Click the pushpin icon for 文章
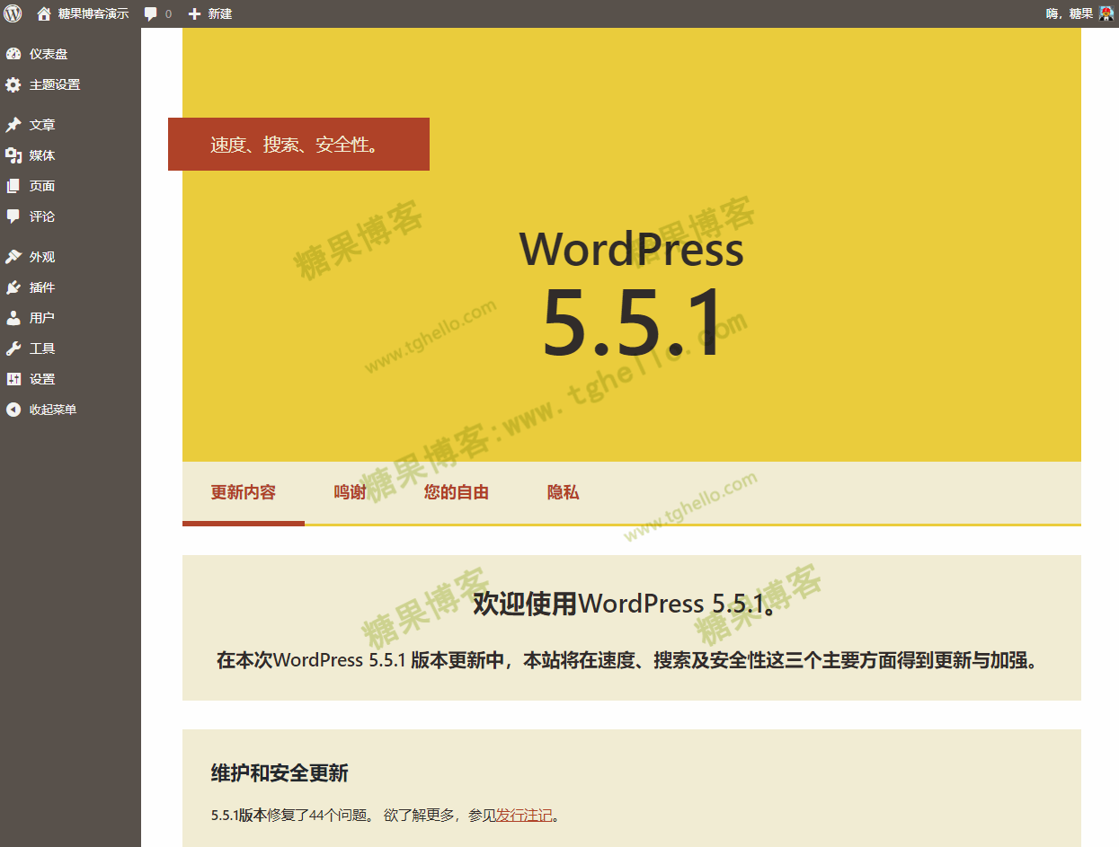Screen dimensions: 1119x847 [x=13, y=125]
